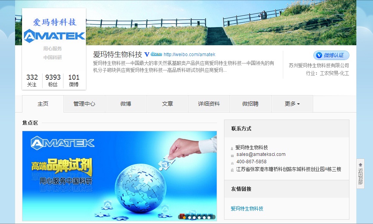The image size is (373, 224).
Task: Click the 爱玛特生物科技 friendly link
Action: coord(247,209)
